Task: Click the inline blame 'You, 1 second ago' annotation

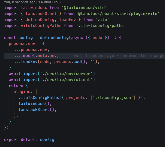Action: coord(94,56)
